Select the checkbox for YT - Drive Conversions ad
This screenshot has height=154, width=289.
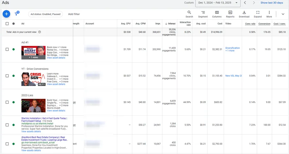tap(7, 76)
